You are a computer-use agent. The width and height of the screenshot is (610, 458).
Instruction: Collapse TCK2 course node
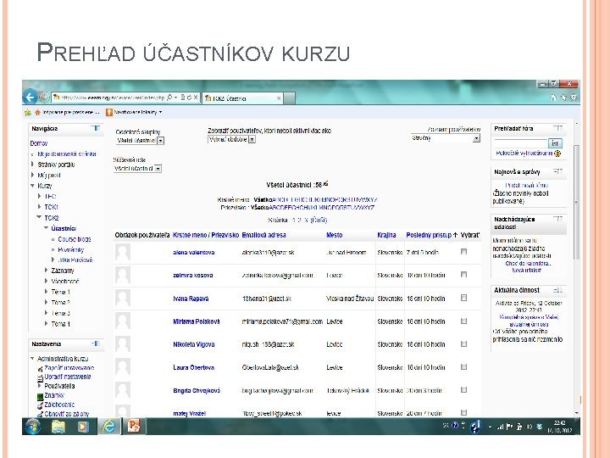pos(39,217)
